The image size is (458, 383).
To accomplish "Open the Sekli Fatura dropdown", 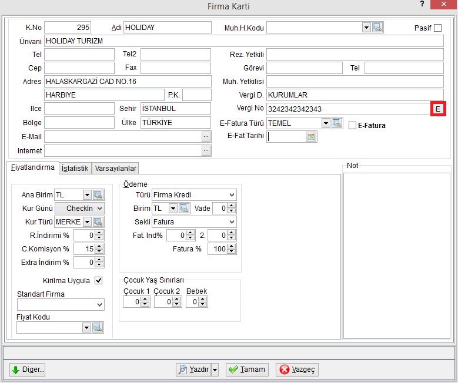I will coord(232,222).
